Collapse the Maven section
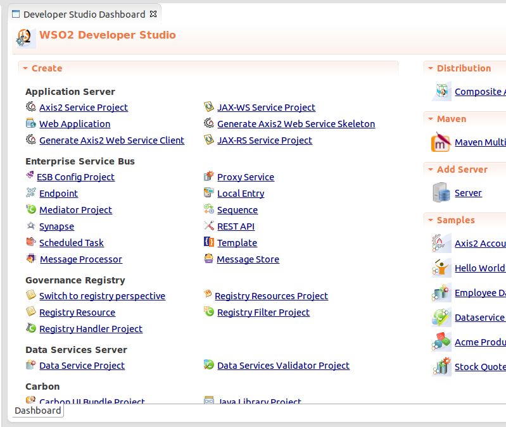 pos(431,119)
